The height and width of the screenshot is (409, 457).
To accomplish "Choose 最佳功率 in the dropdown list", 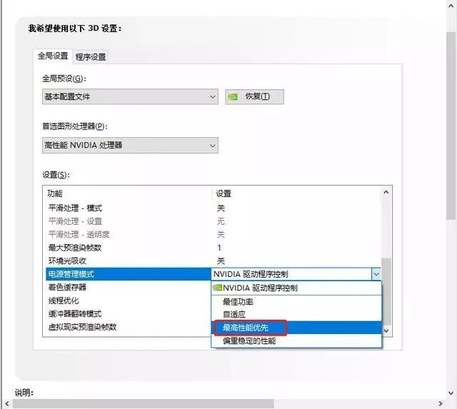I will tap(238, 301).
